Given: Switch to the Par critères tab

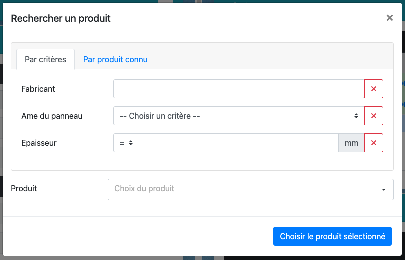Looking at the screenshot, I should pyautogui.click(x=45, y=59).
